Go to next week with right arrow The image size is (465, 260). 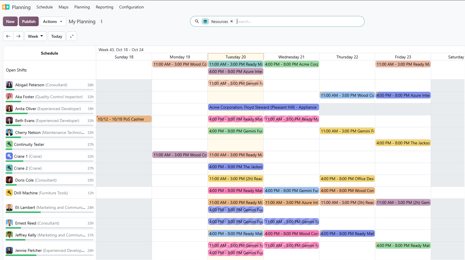tap(18, 36)
